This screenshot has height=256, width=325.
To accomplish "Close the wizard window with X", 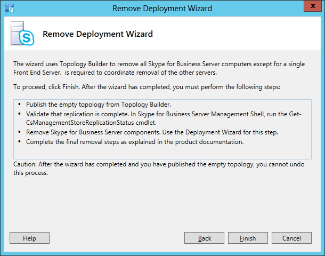I will coord(313,6).
